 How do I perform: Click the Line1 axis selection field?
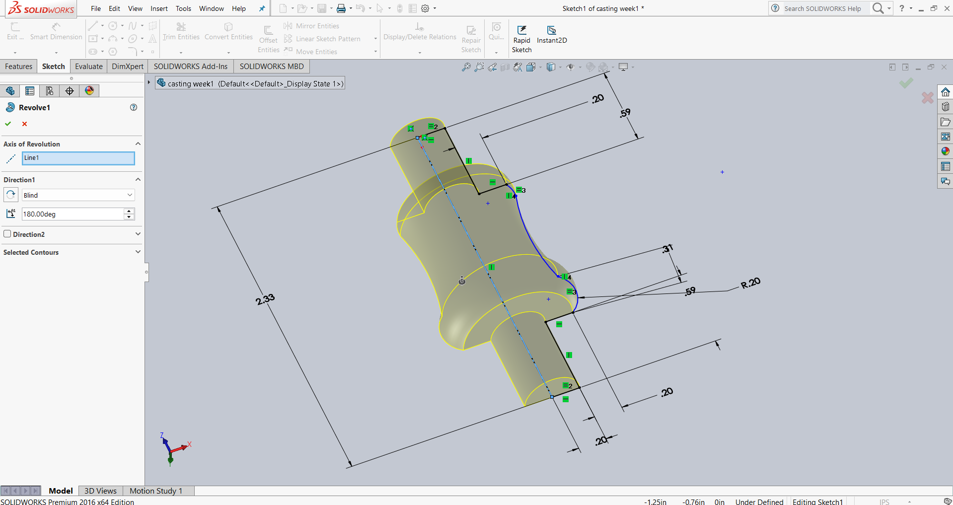point(78,158)
